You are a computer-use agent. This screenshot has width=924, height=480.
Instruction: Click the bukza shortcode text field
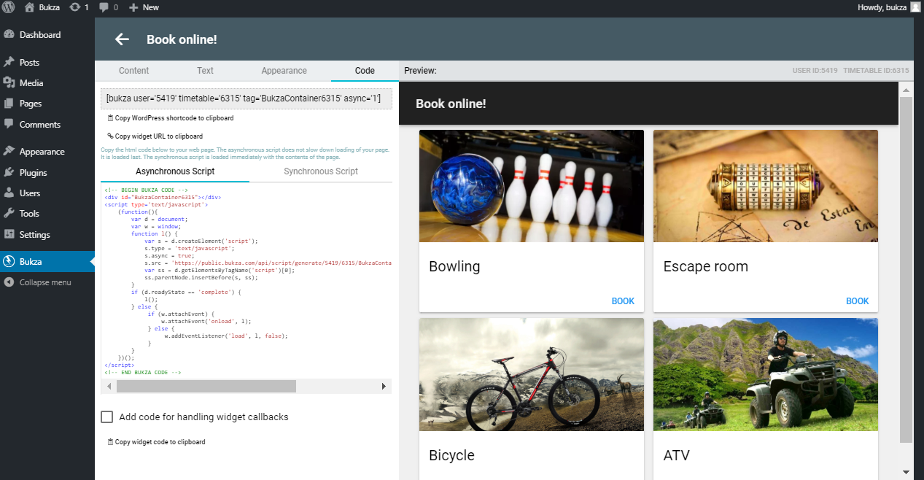coord(246,98)
